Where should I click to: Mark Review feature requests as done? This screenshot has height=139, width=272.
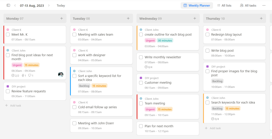coord(8,91)
